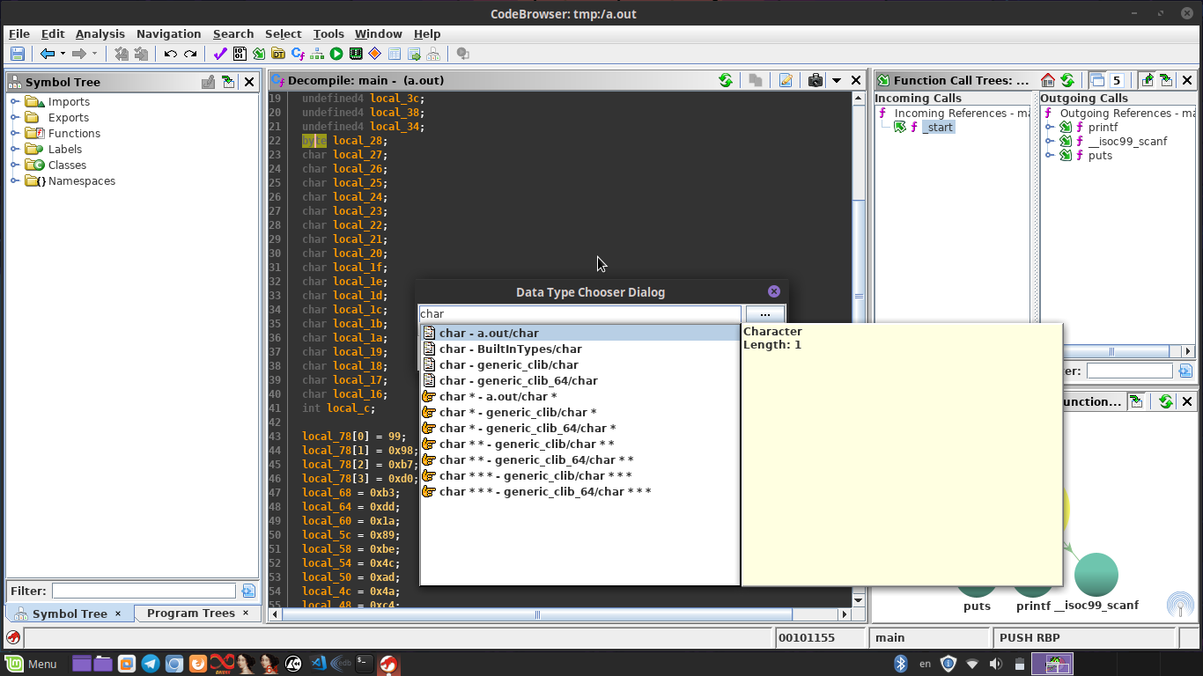Viewport: 1203px width, 676px height.
Task: Click the Symbol Tree green arrow navigation icon
Action: (229, 82)
